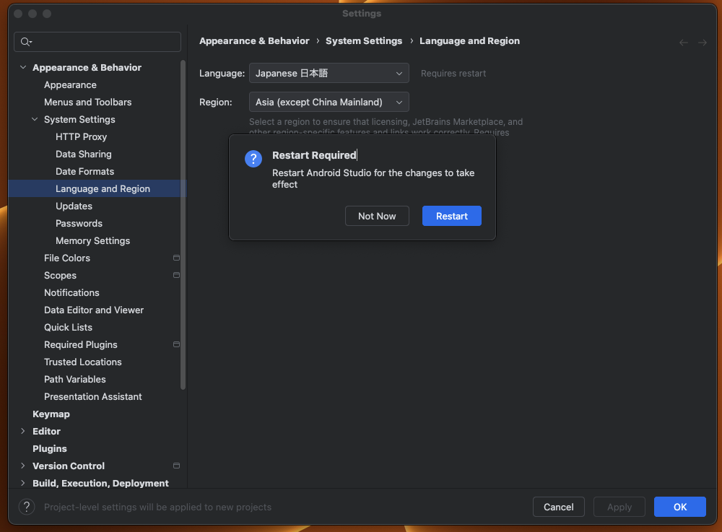Viewport: 722px width, 532px height.
Task: Click the search magnifier icon in settings
Action: (26, 42)
